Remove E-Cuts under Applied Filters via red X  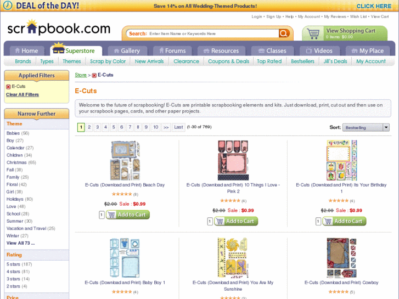(x=8, y=87)
